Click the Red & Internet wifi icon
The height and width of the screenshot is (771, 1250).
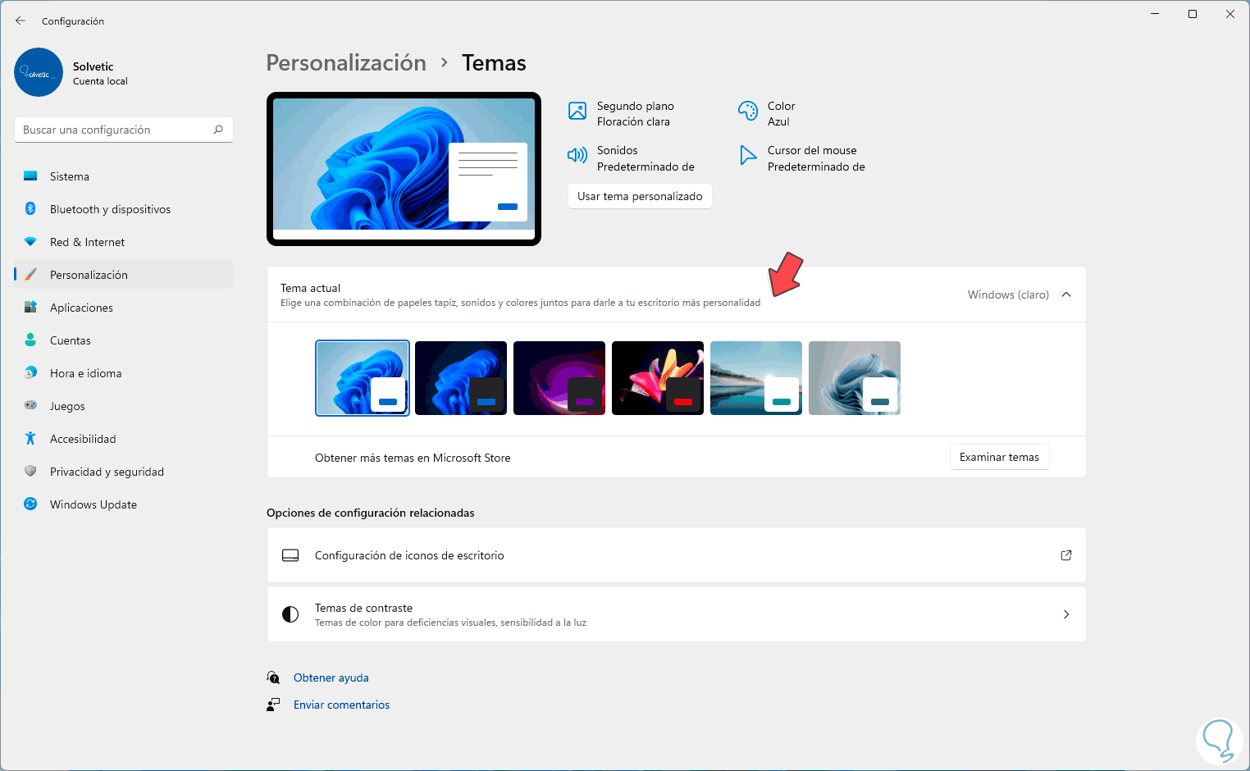pos(30,242)
